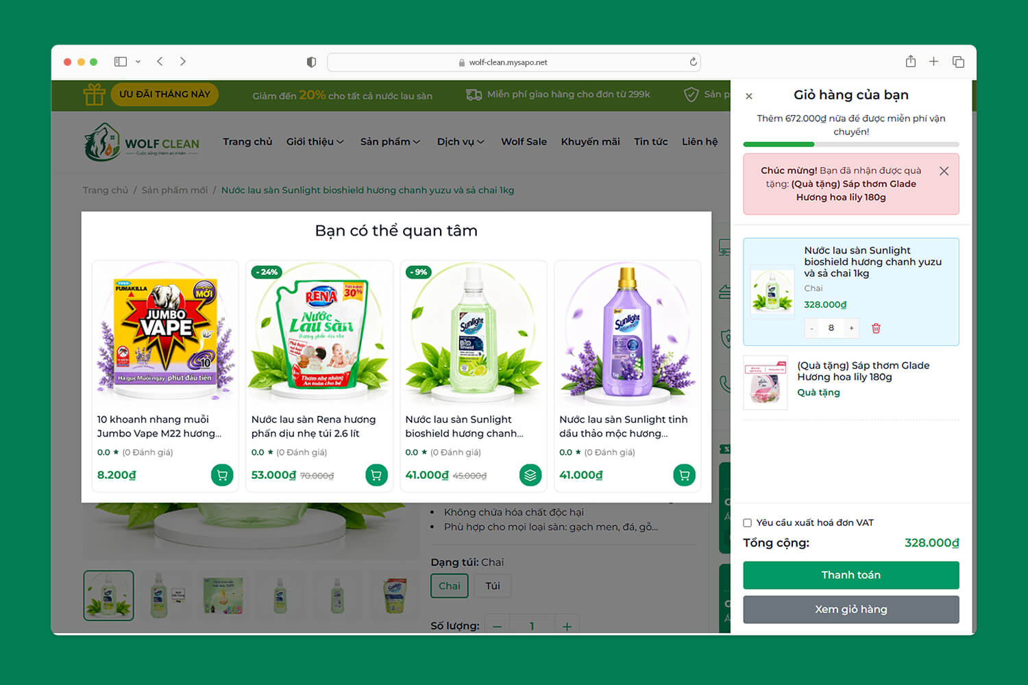Click the privacy shield icon in toolbar
Image resolution: width=1028 pixels, height=685 pixels.
click(311, 62)
